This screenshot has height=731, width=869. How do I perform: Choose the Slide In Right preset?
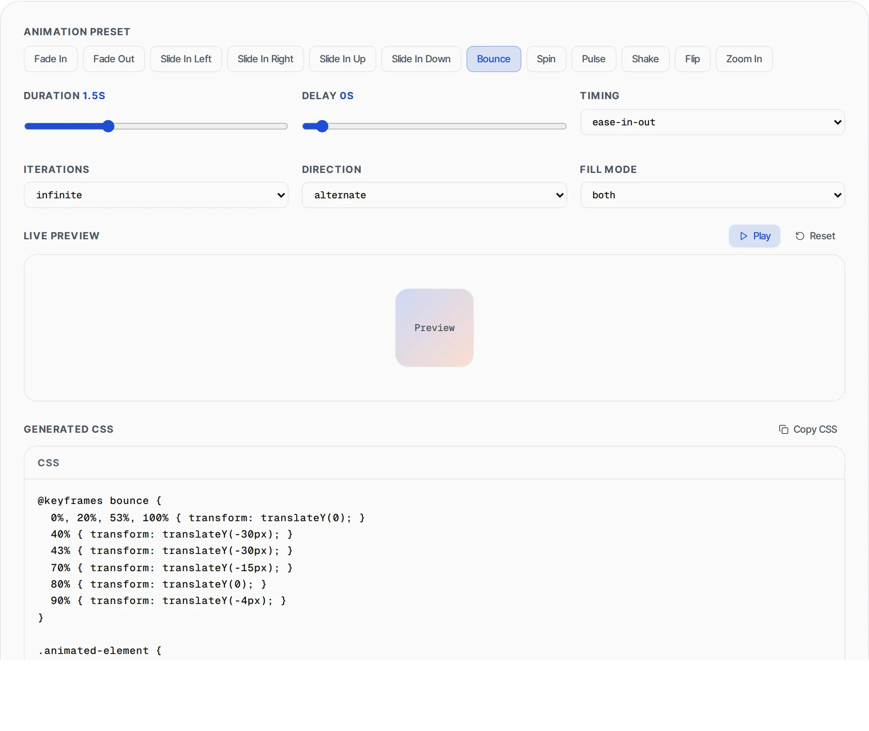[265, 59]
